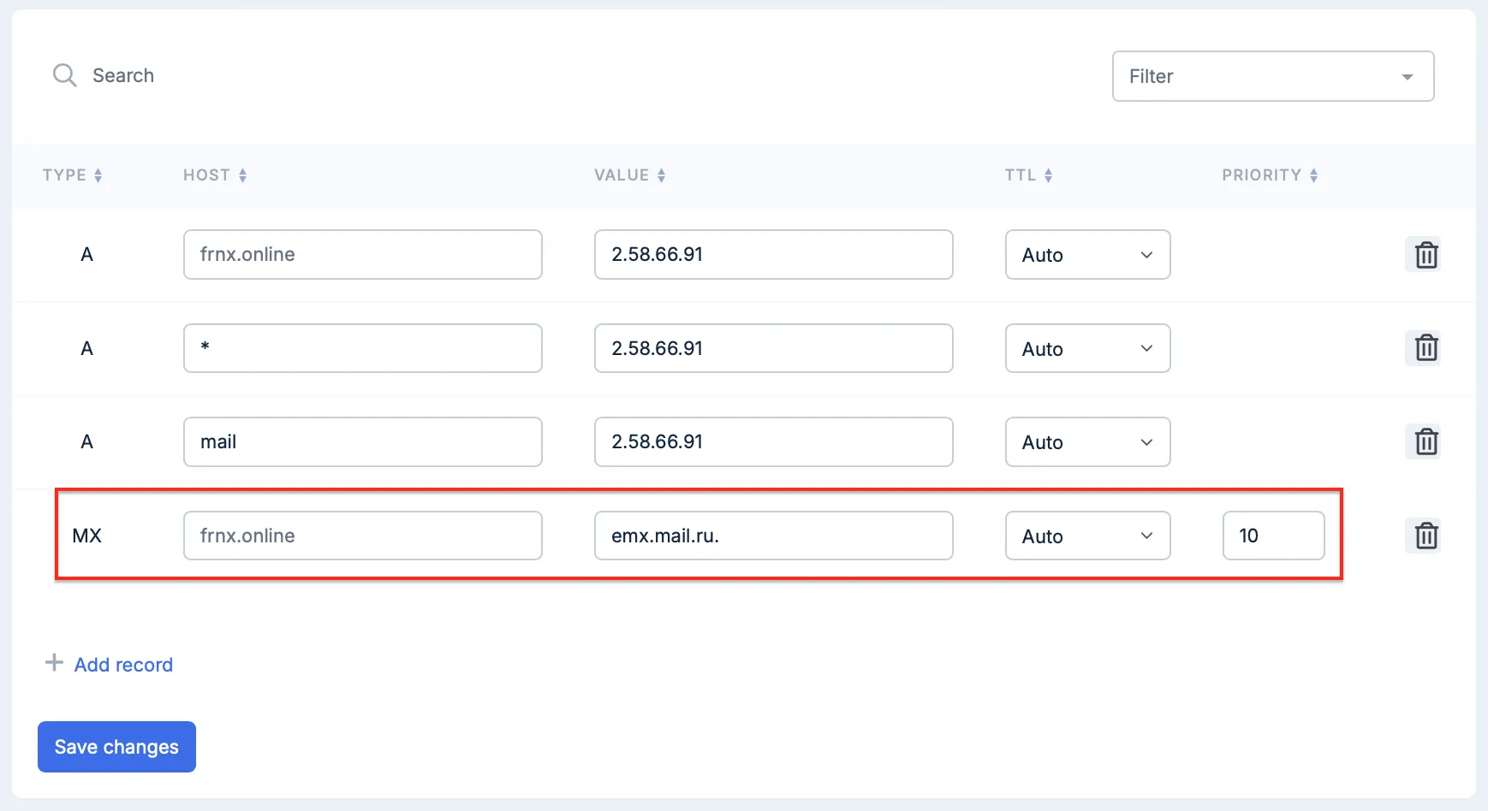The height and width of the screenshot is (811, 1488).
Task: Click the MX priority field showing 10
Action: [1273, 536]
